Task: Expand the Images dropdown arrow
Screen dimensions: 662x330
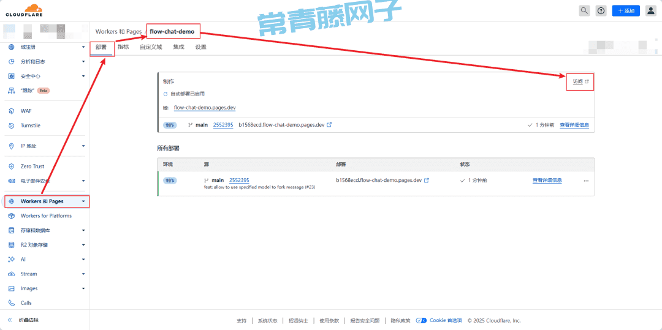Action: coord(83,289)
